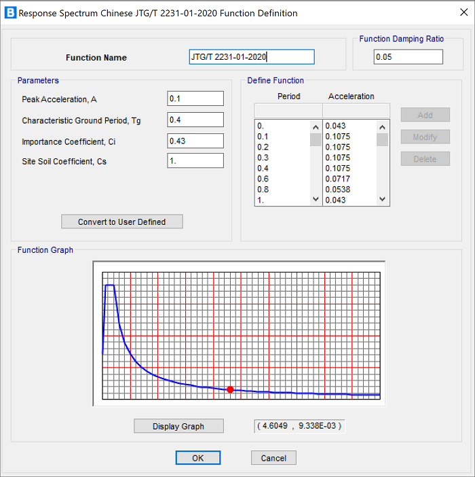Click the Cancel button

tap(273, 458)
